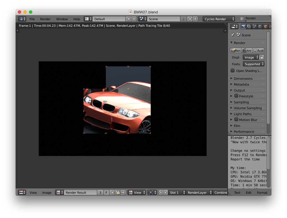Image resolution: width=287 pixels, height=218 pixels.
Task: Open the Help menu
Action: tap(77, 19)
